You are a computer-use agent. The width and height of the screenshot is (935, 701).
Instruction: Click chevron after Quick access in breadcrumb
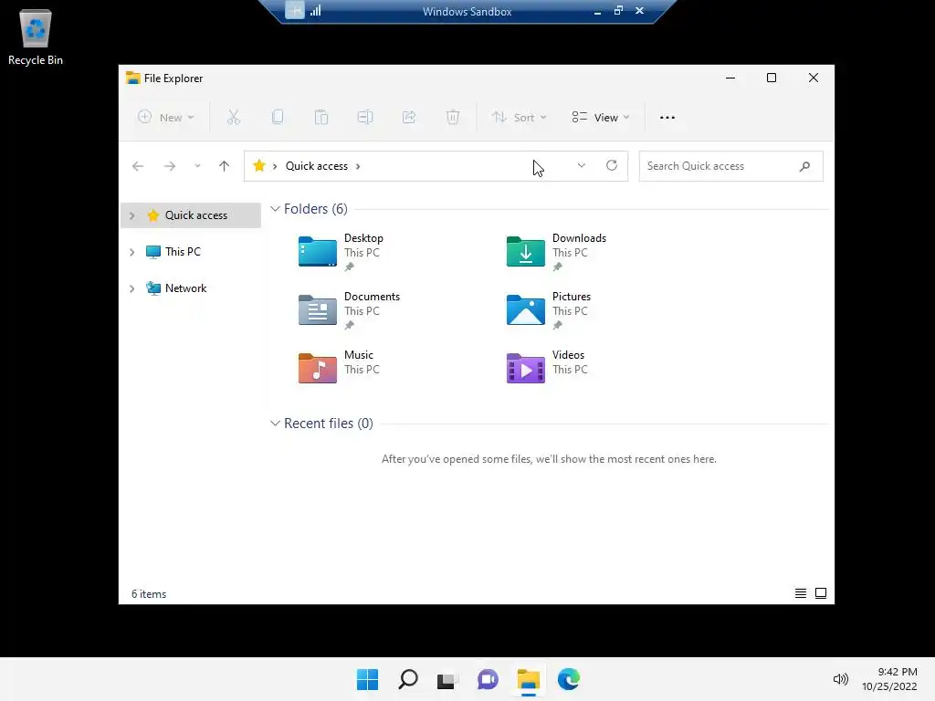pos(358,166)
